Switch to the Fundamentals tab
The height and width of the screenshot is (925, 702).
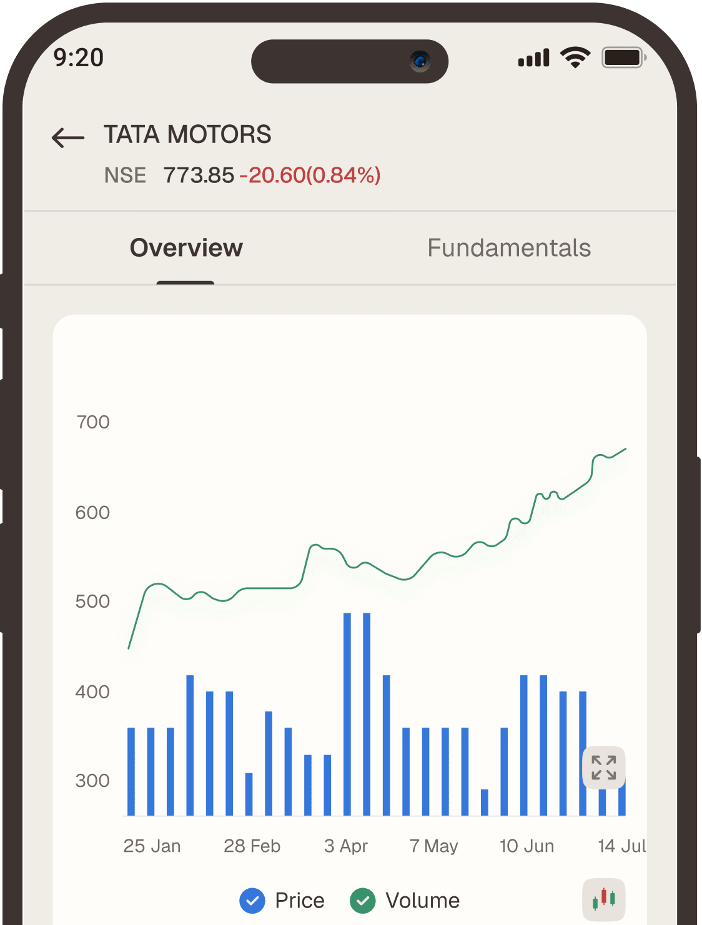tap(508, 248)
